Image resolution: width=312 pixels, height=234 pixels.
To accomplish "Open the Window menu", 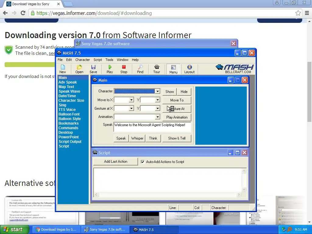I will click(x=122, y=60).
